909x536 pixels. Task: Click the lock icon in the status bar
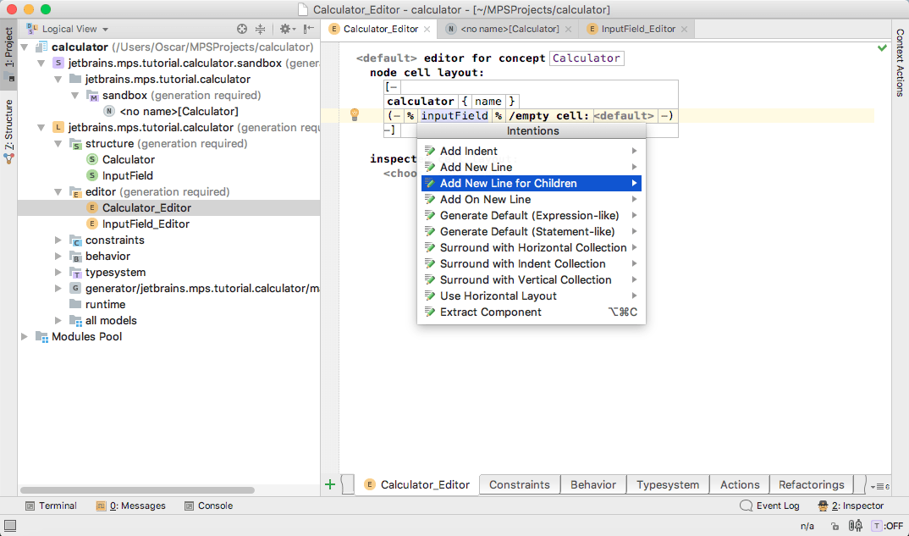click(x=835, y=526)
